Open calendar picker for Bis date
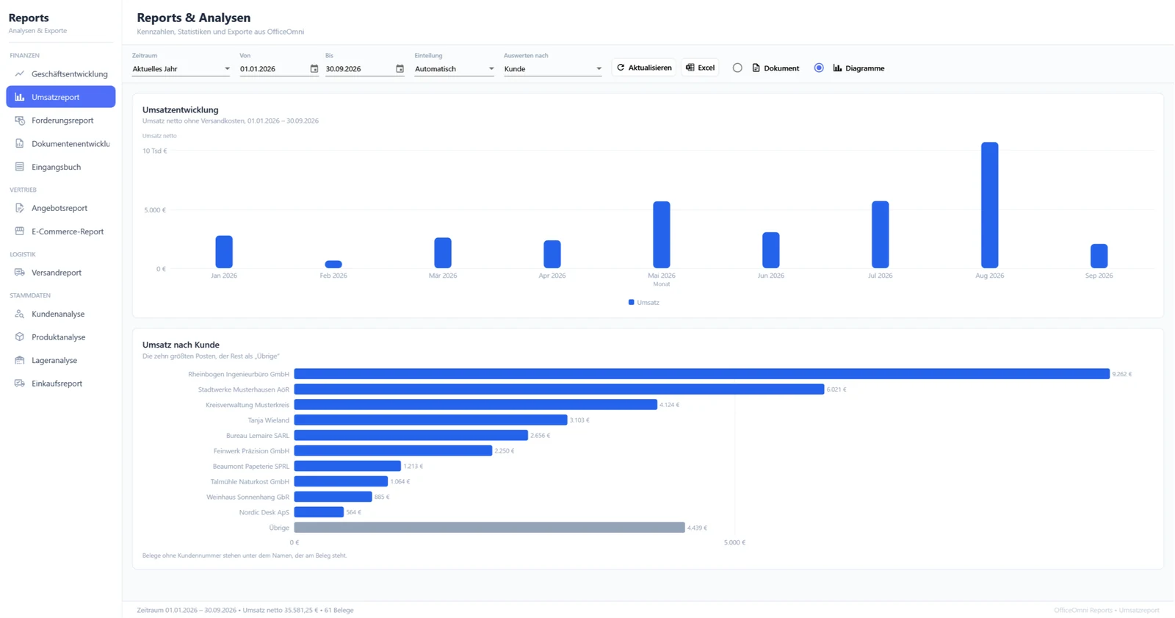The image size is (1175, 618). pyautogui.click(x=400, y=68)
